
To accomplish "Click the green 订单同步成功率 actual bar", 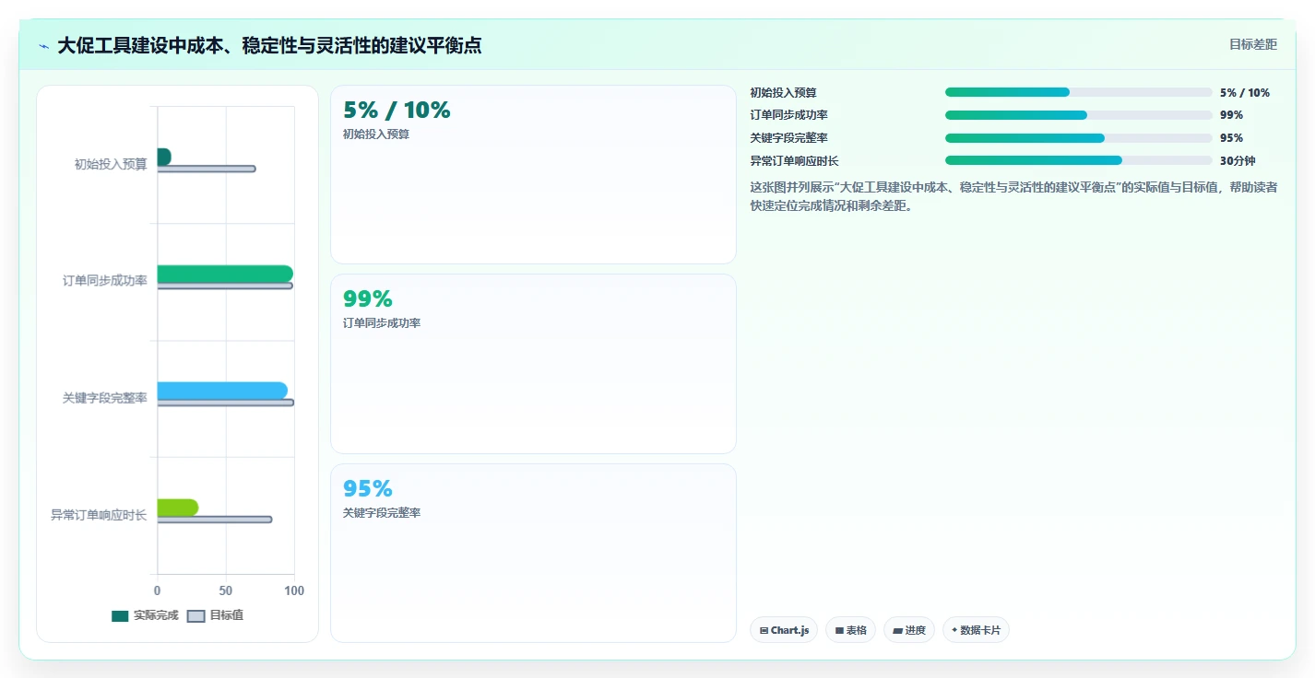I will click(x=225, y=274).
